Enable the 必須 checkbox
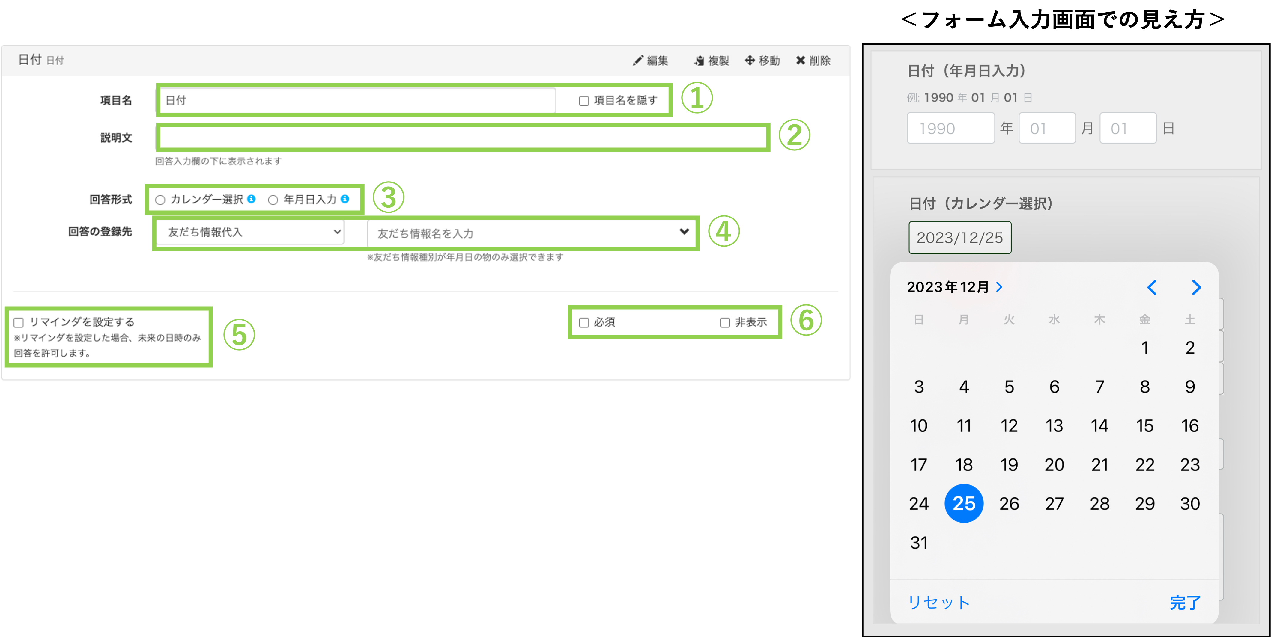 [584, 322]
